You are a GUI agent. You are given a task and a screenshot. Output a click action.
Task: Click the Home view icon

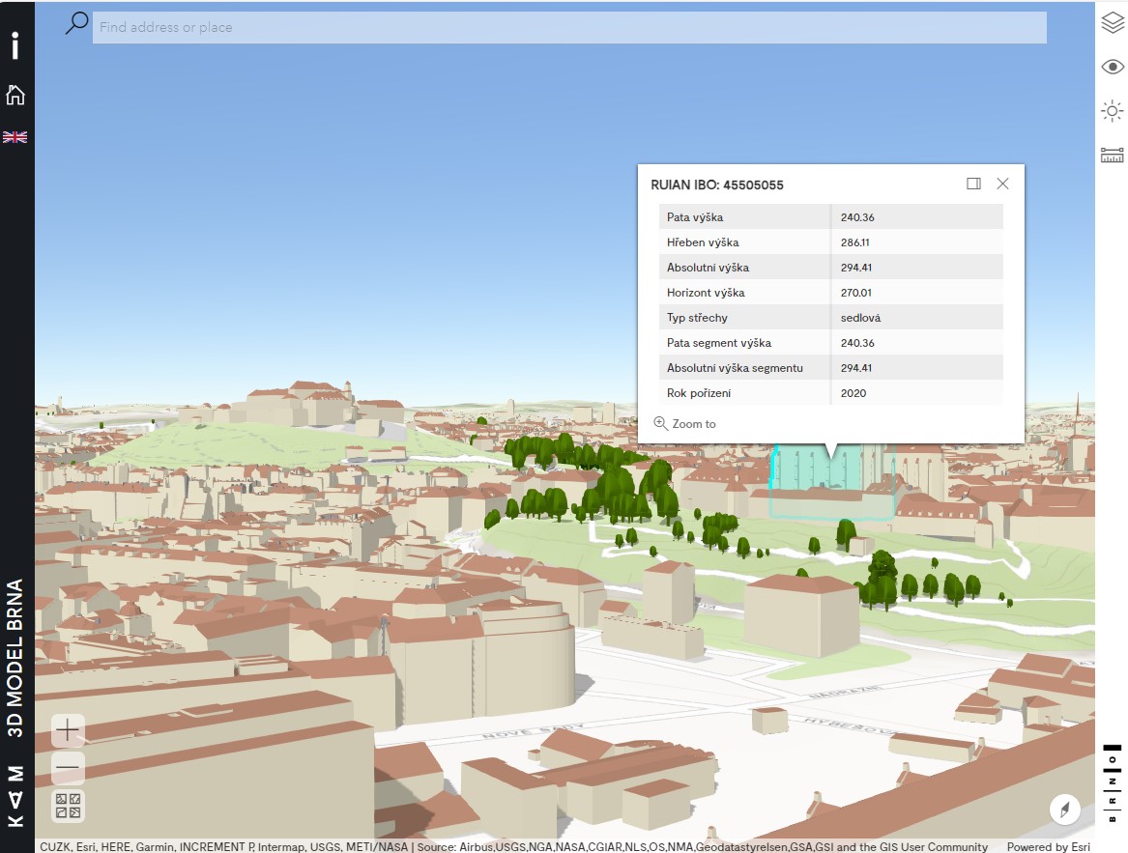click(x=15, y=95)
